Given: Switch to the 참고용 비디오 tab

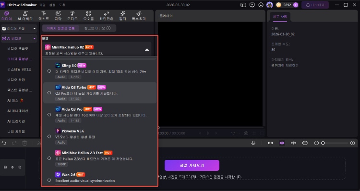Looking at the screenshot, I should [95, 28].
